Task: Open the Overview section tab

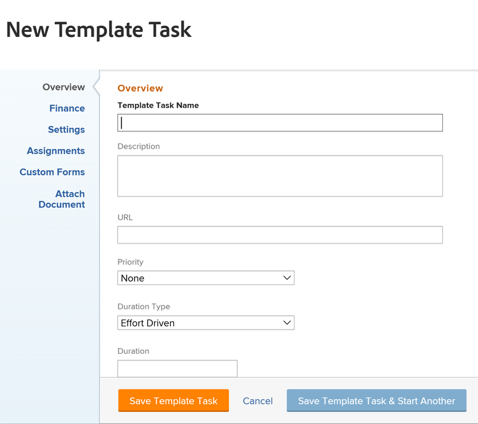Action: click(x=63, y=87)
